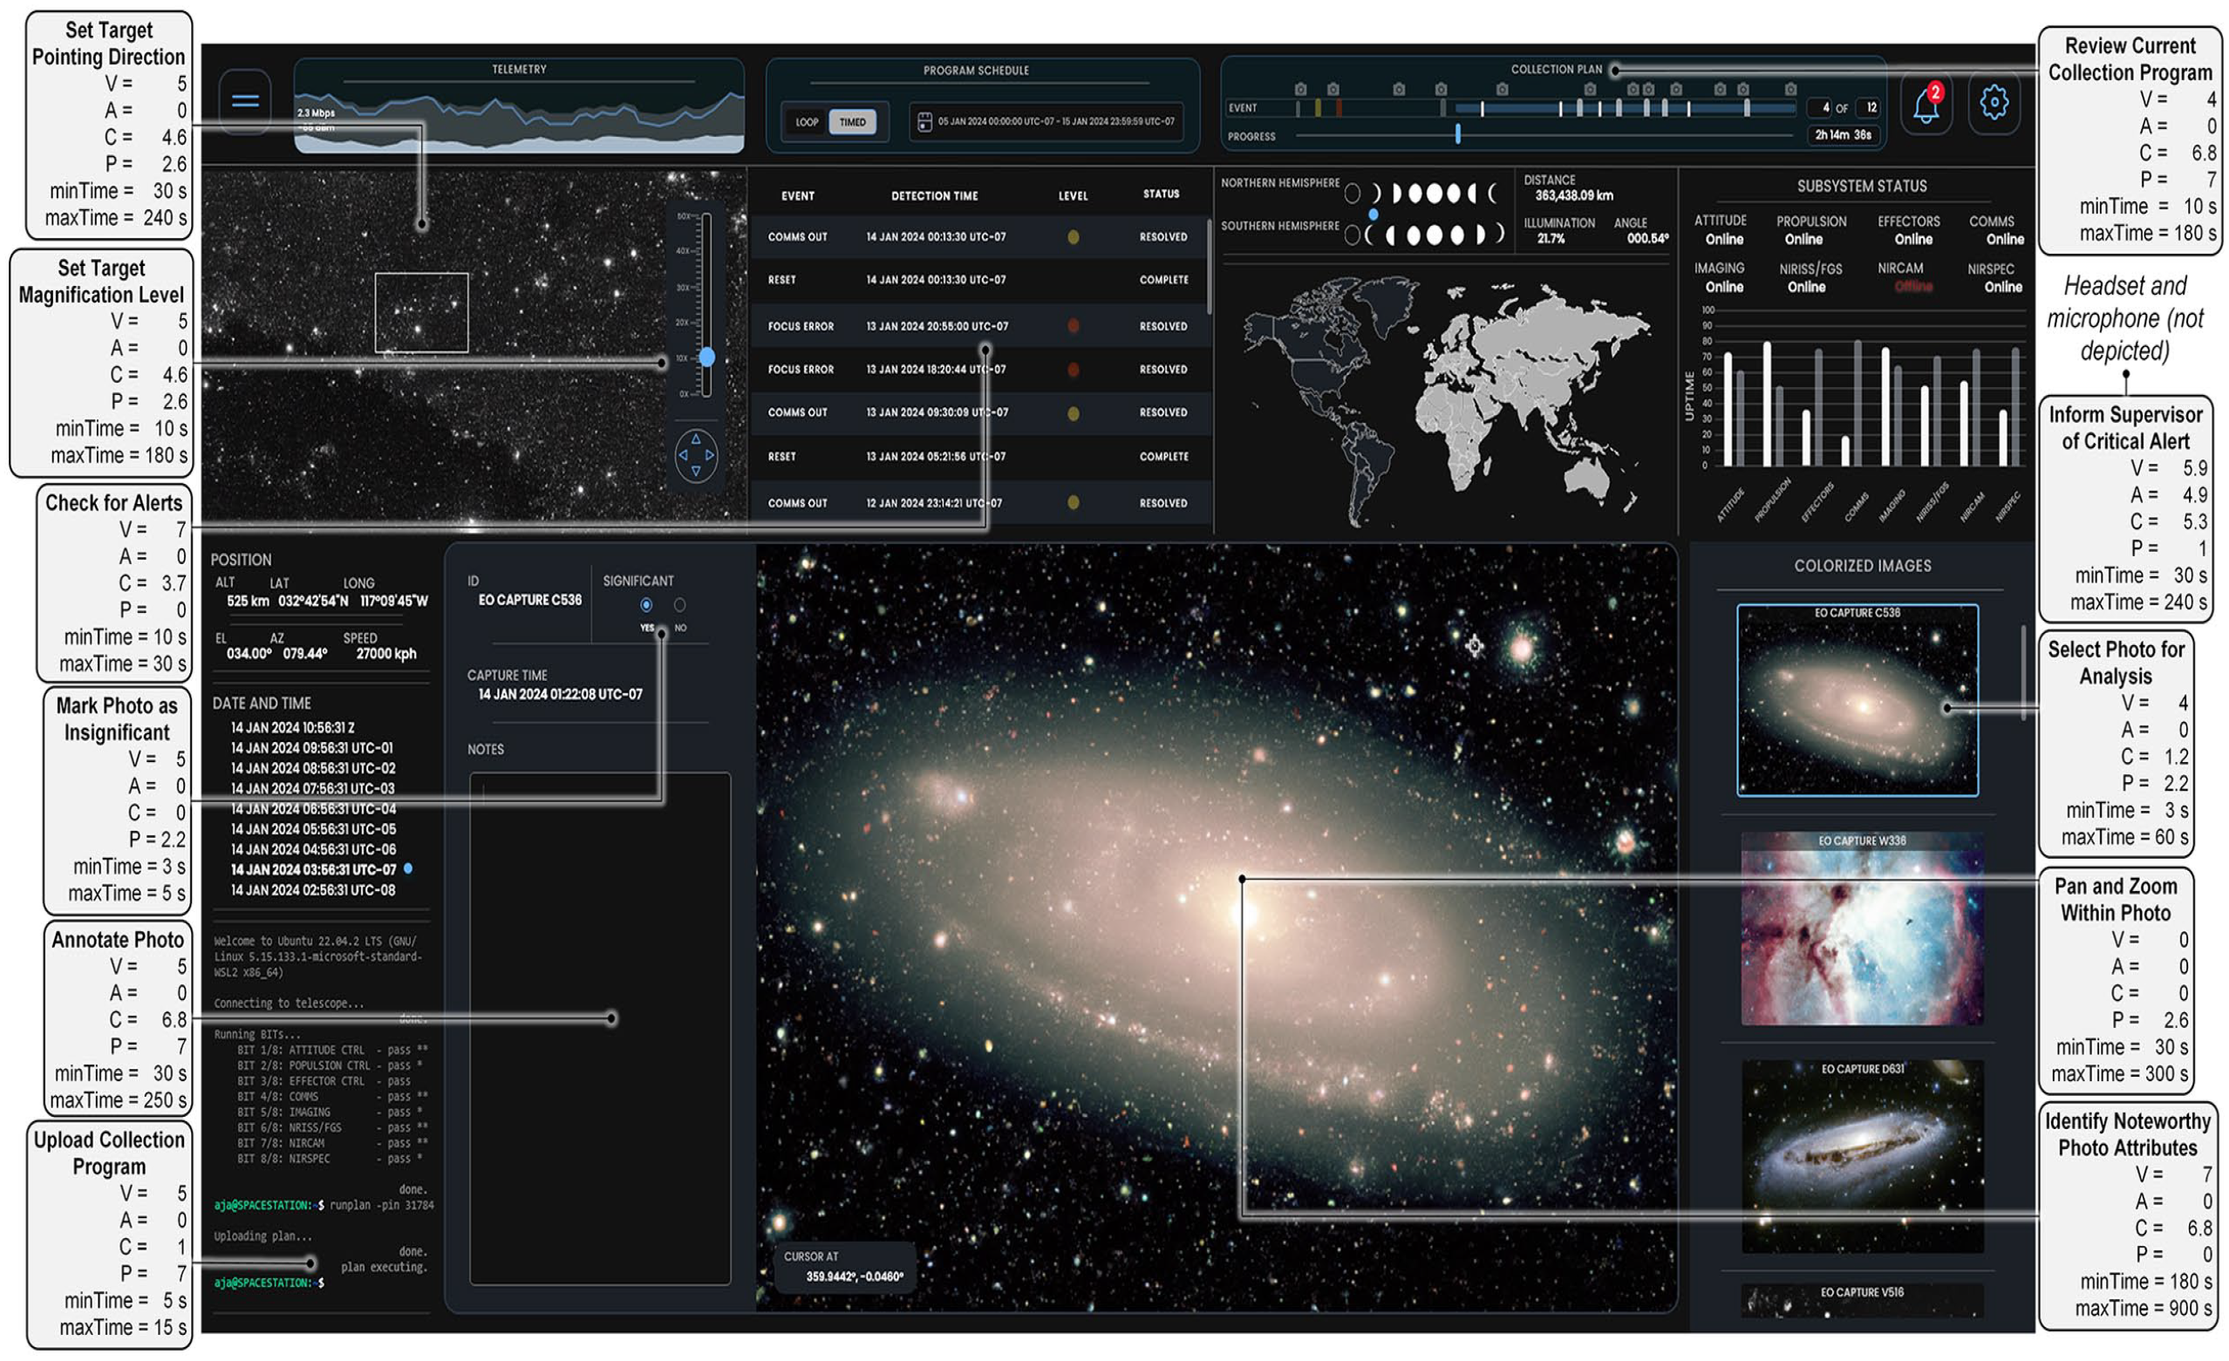Switch program schedule to TIMED mode
Image resolution: width=2229 pixels, height=1361 pixels.
pos(852,122)
